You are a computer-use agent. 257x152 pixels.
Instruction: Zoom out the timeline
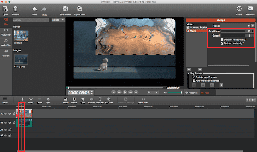(x=249, y=100)
